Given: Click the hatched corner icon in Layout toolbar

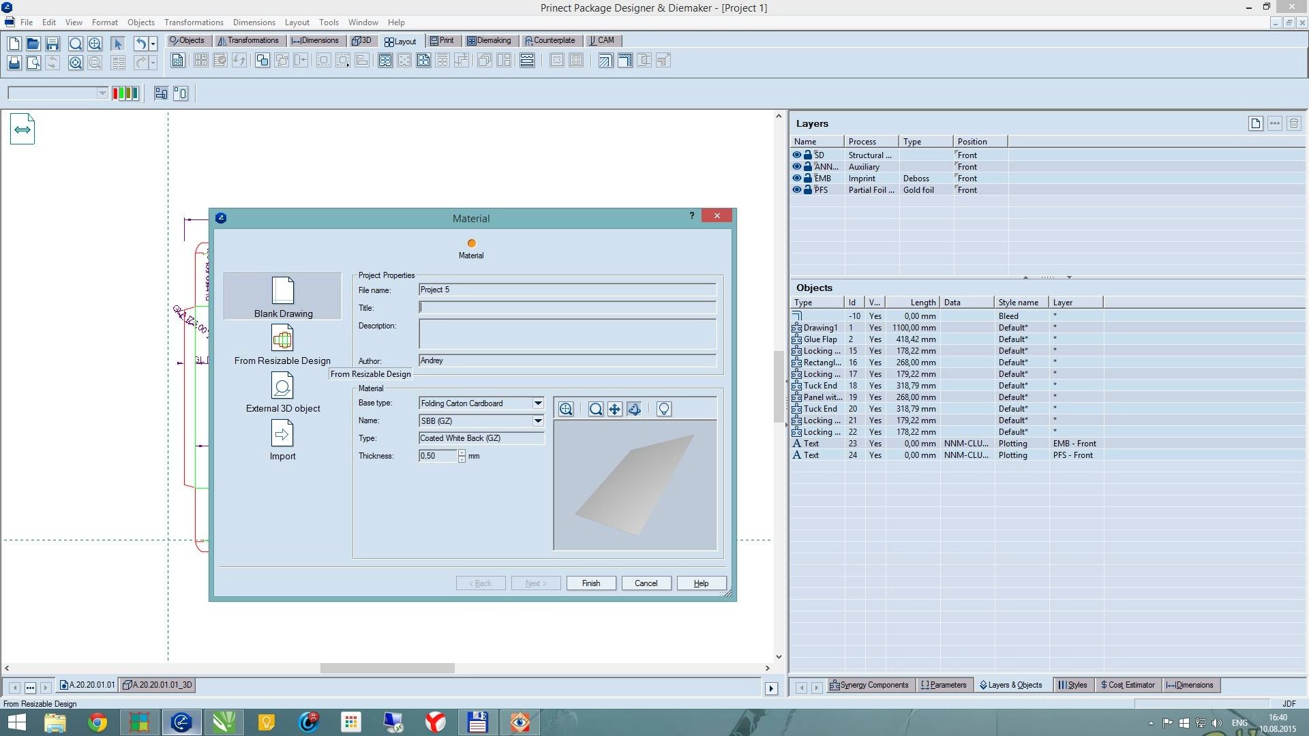Looking at the screenshot, I should [605, 61].
